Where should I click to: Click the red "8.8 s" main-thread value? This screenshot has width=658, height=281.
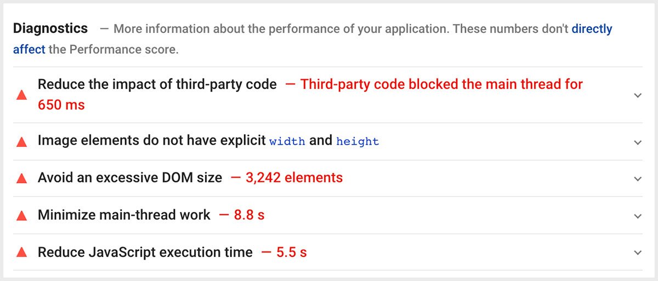point(249,215)
